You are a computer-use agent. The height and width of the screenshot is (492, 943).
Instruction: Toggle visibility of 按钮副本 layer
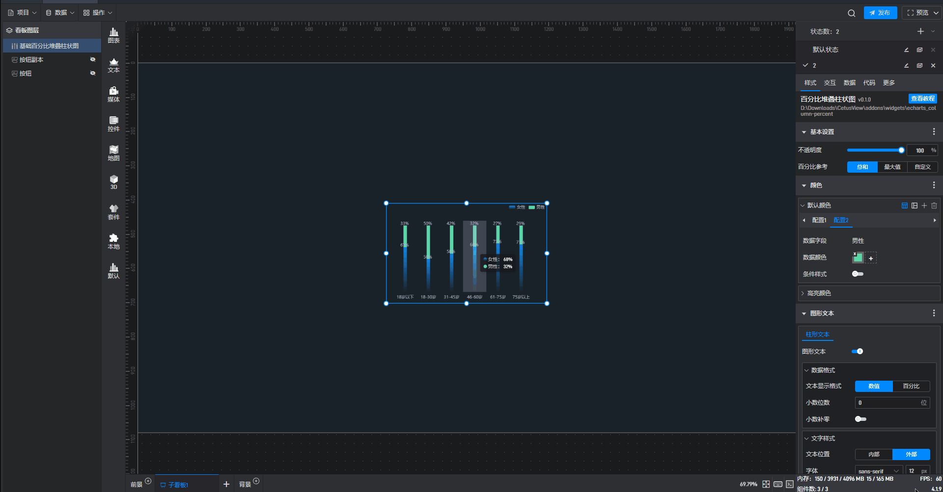coord(93,60)
